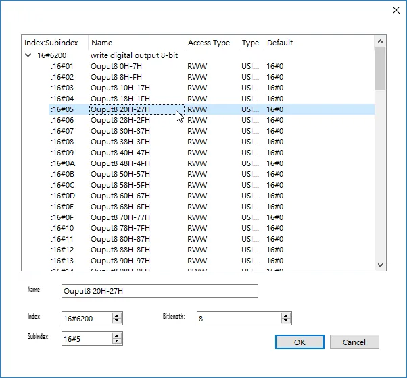The image size is (407, 378).
Task: Increment the Index spinner up arrow
Action: tap(117, 315)
